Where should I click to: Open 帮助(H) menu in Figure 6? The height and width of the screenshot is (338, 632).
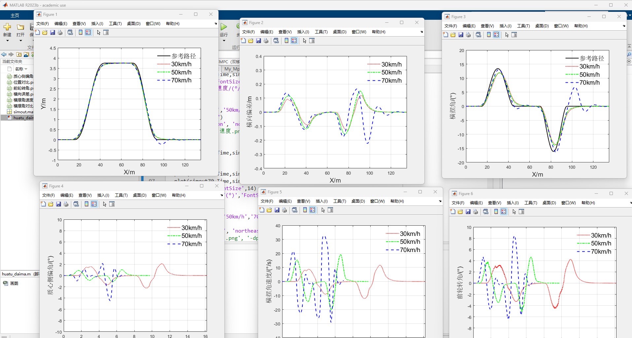(x=588, y=203)
